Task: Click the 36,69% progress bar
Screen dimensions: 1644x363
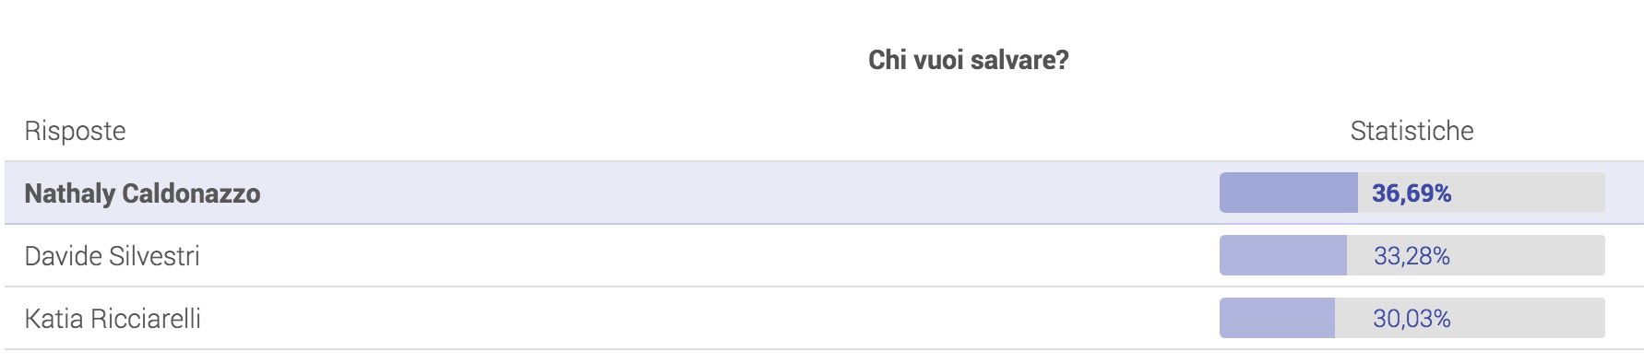Action: click(x=1412, y=193)
